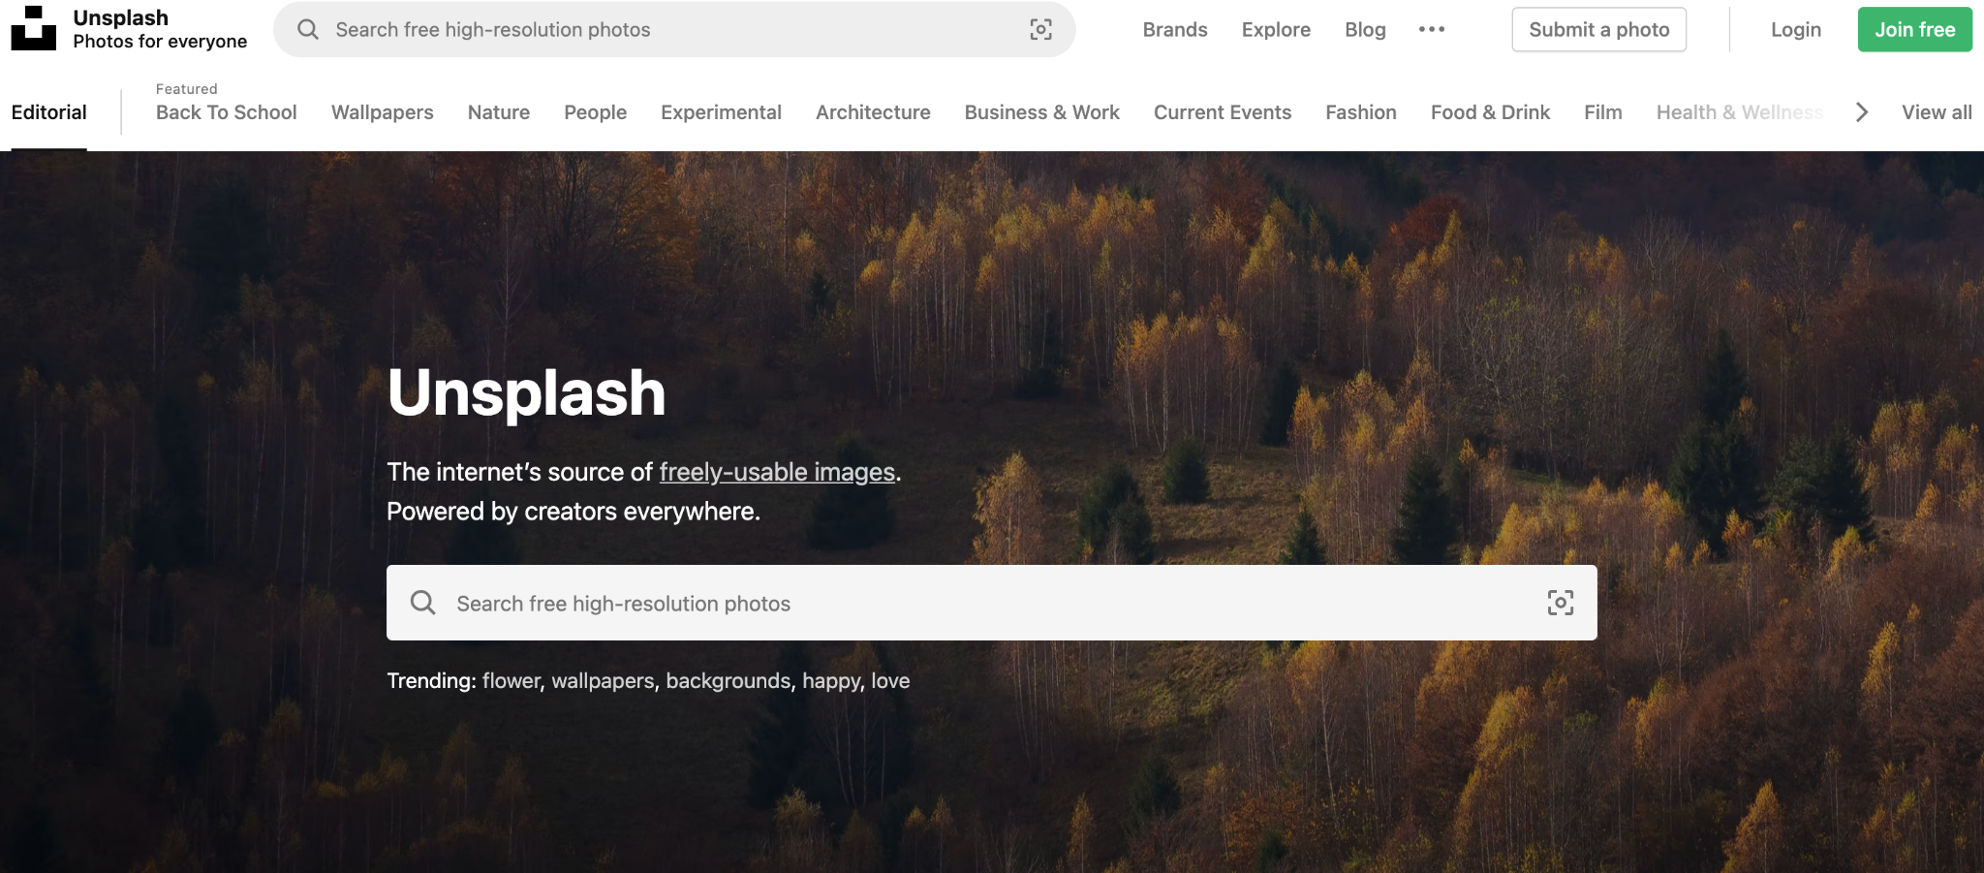Click the trending term happy
This screenshot has width=1984, height=873.
833,681
